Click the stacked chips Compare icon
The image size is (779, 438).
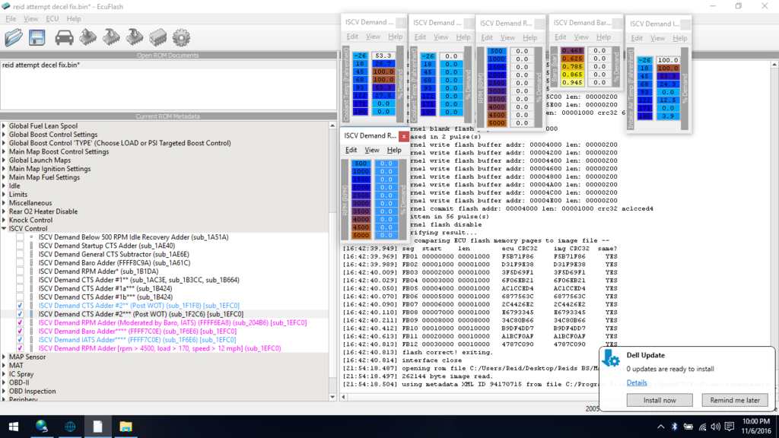(x=157, y=37)
